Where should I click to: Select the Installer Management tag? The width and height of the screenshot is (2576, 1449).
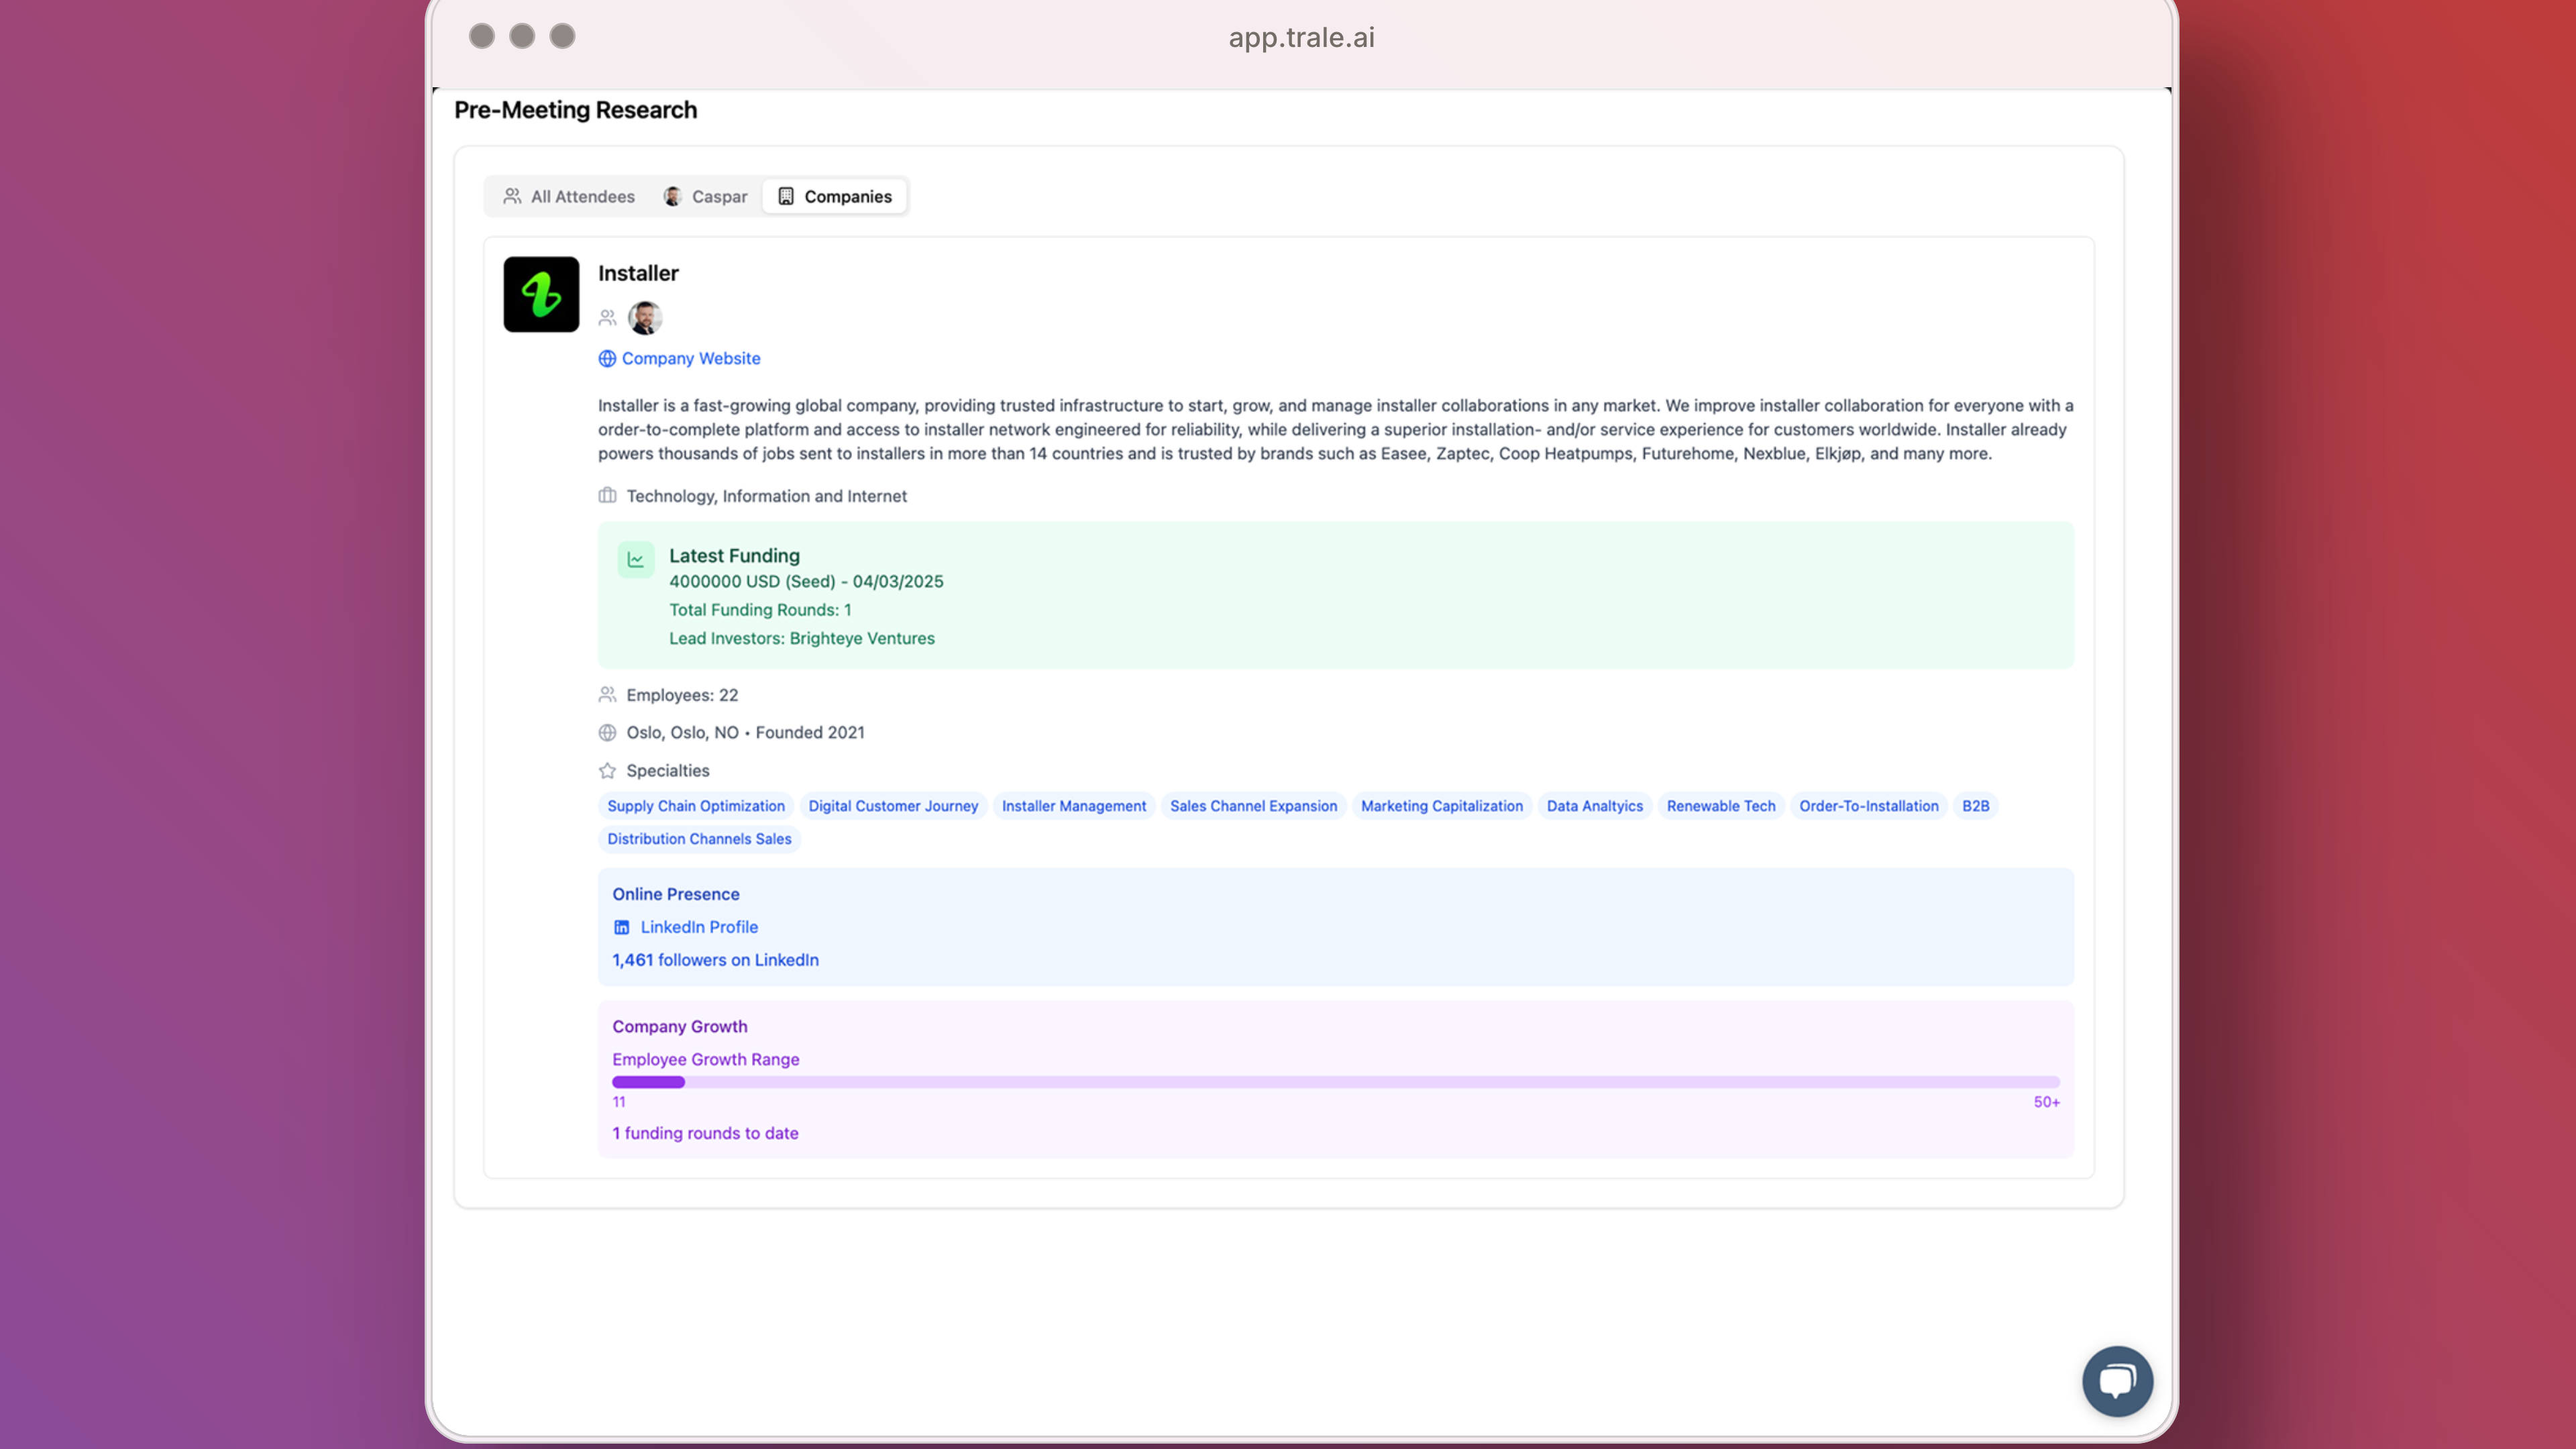pyautogui.click(x=1074, y=806)
